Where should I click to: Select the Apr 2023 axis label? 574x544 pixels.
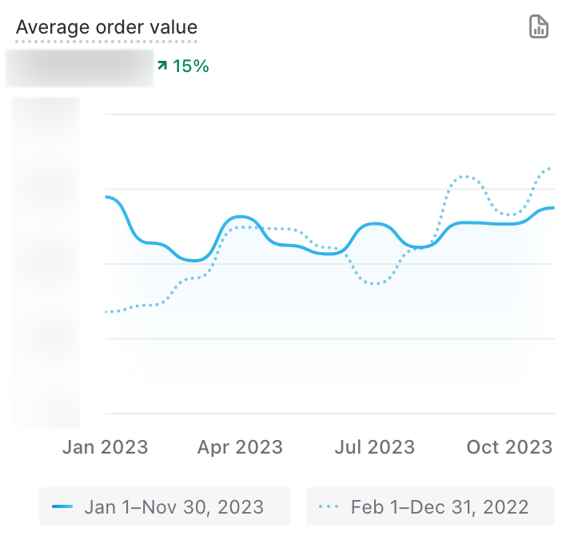(x=240, y=446)
